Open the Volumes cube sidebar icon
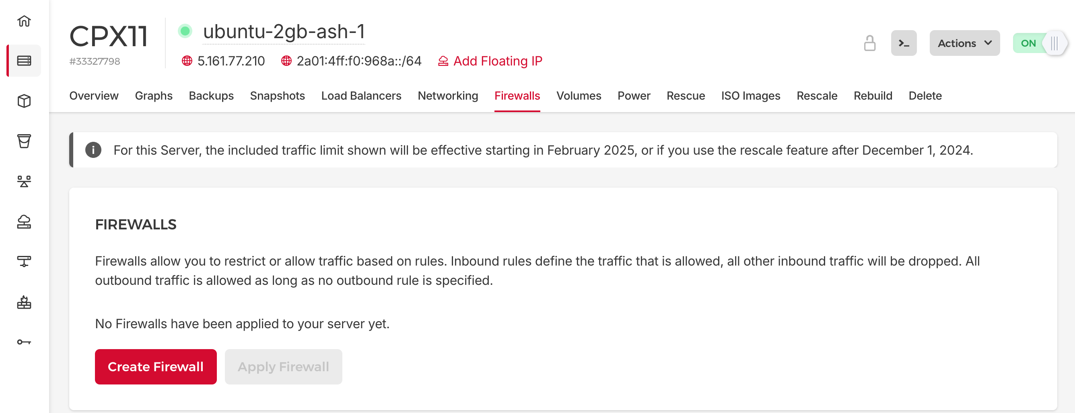1075x413 pixels. [24, 101]
